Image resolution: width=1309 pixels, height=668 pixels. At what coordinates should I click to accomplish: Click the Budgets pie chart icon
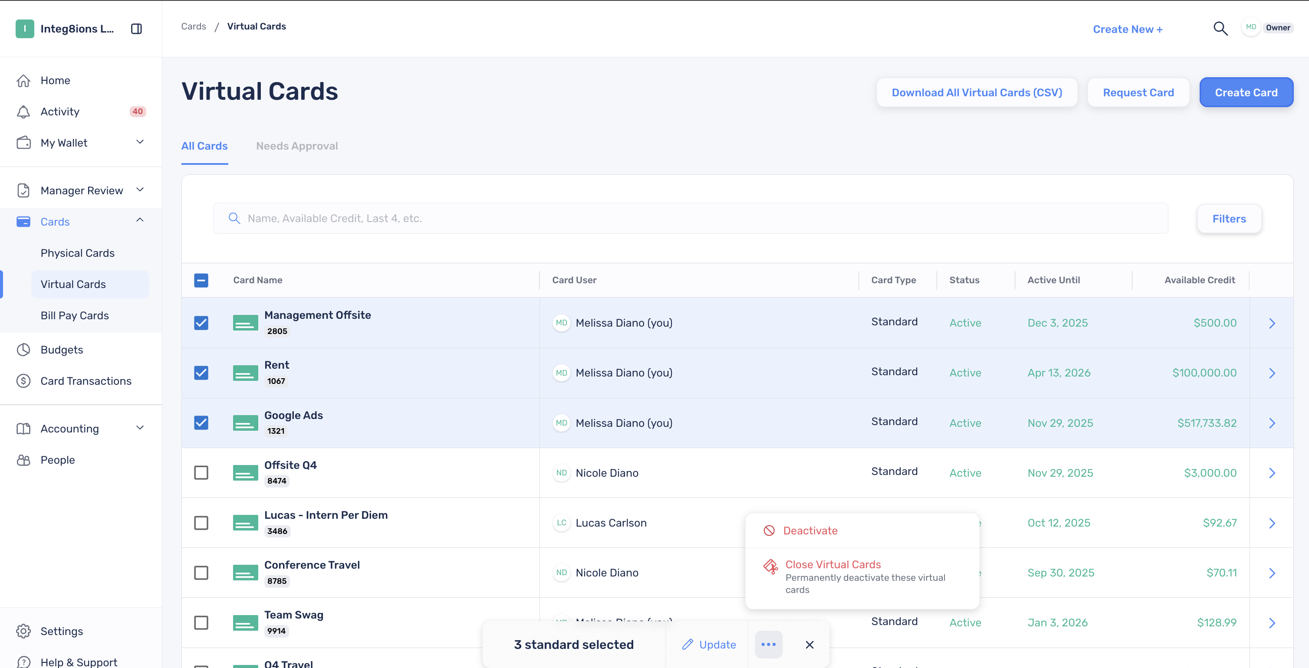coord(23,350)
